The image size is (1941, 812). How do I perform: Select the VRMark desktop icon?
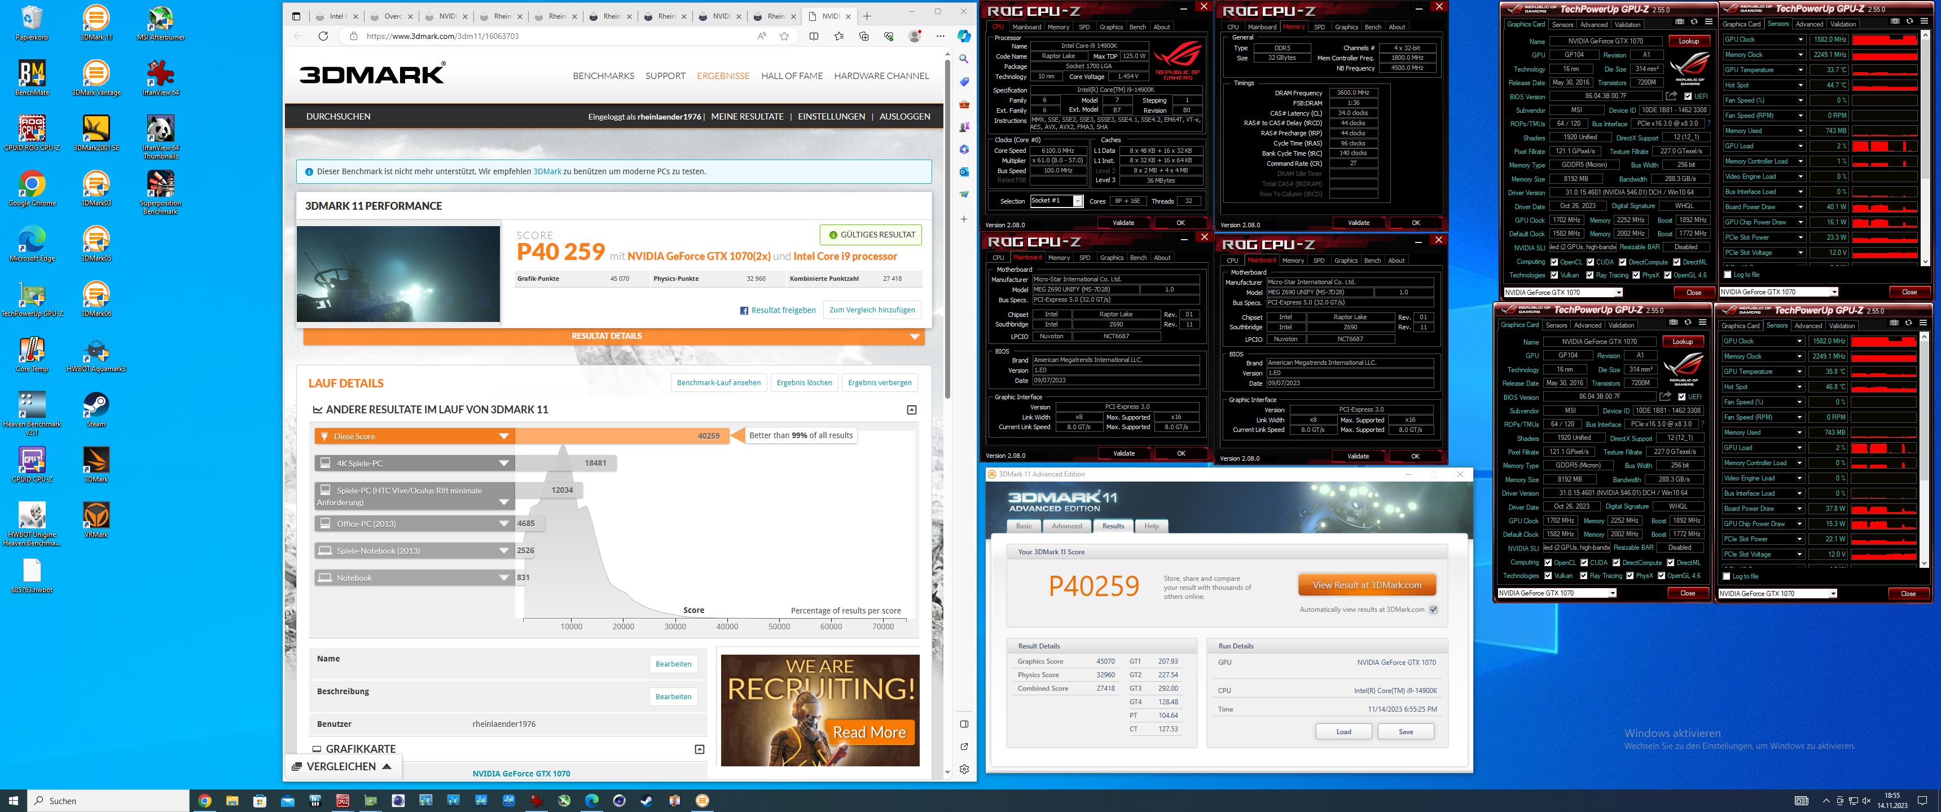click(x=96, y=520)
